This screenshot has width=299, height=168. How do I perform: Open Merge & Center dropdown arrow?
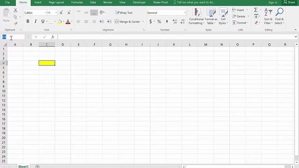tap(143, 21)
